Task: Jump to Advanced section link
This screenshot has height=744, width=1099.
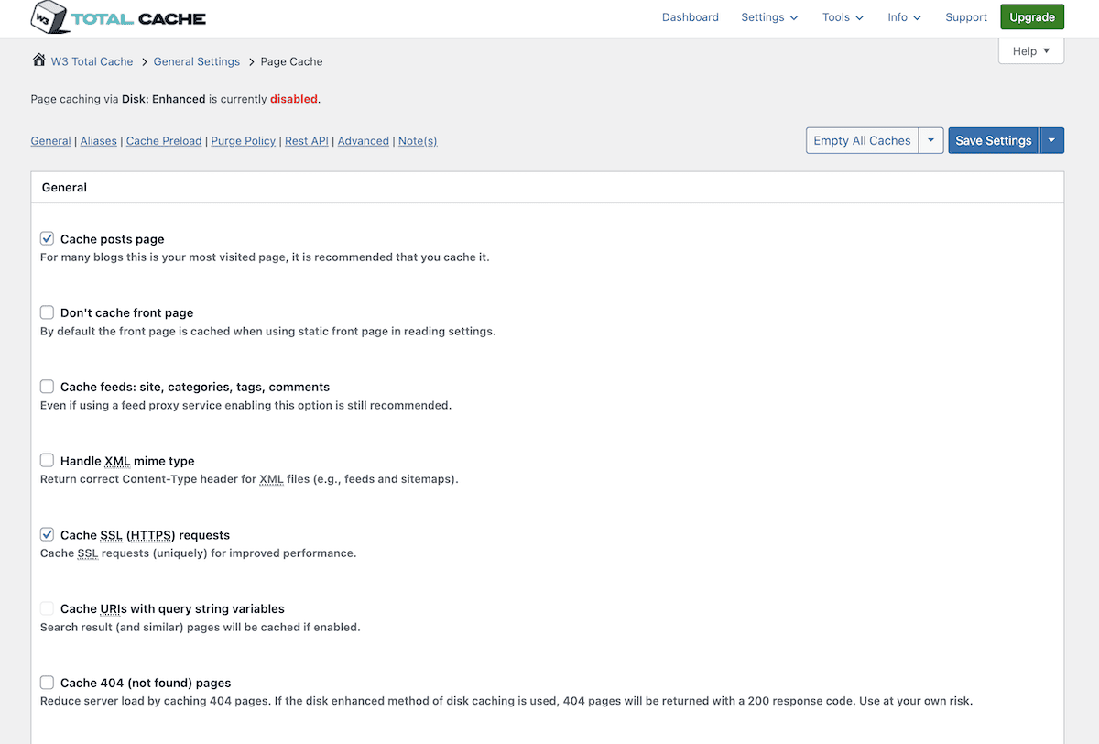Action: coord(364,141)
